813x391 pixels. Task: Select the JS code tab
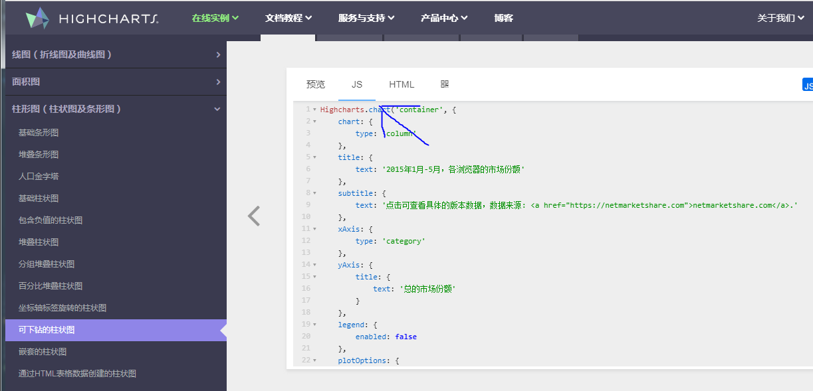point(357,84)
